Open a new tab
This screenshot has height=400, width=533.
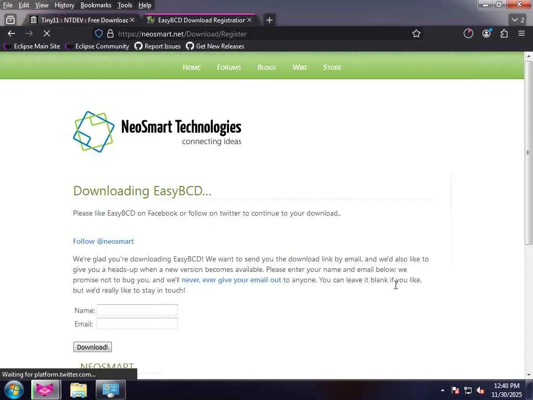(269, 20)
